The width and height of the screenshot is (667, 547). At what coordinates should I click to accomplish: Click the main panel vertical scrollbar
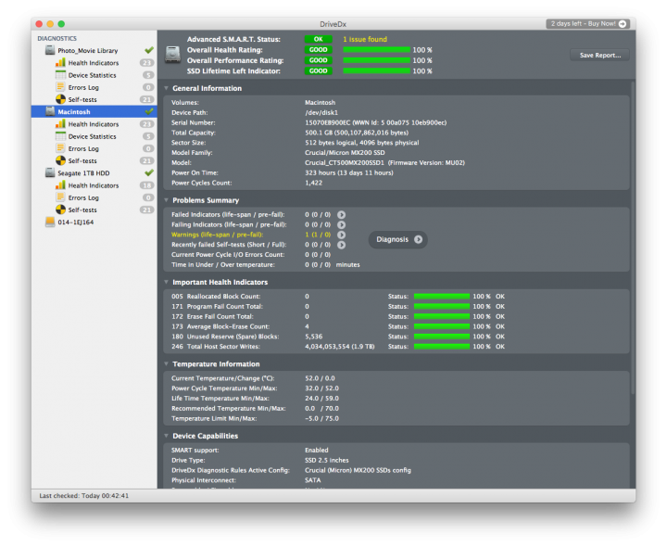pos(633,238)
